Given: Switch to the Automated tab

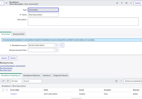Looking at the screenshot, I should (6, 34).
